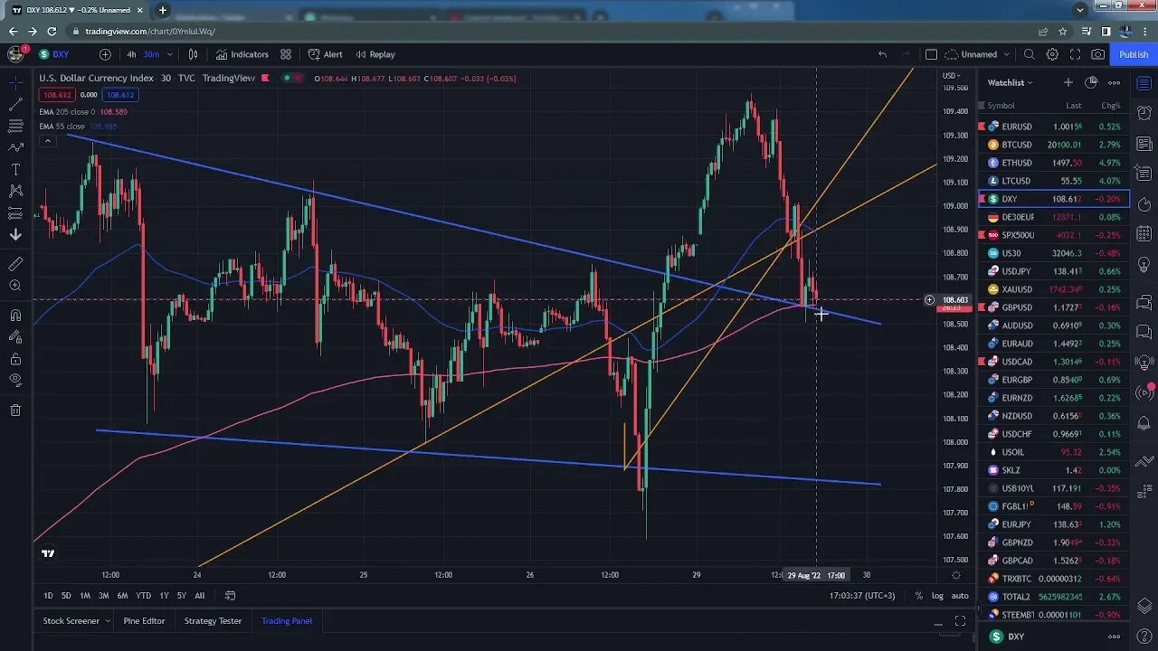This screenshot has width=1158, height=651.
Task: Expand the timeframe interval dropdown
Action: click(x=169, y=54)
